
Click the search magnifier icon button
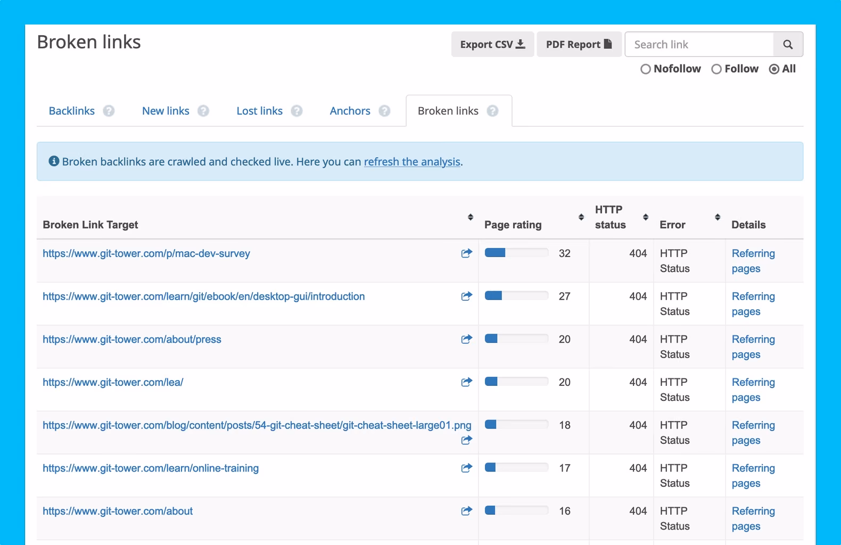[788, 45]
